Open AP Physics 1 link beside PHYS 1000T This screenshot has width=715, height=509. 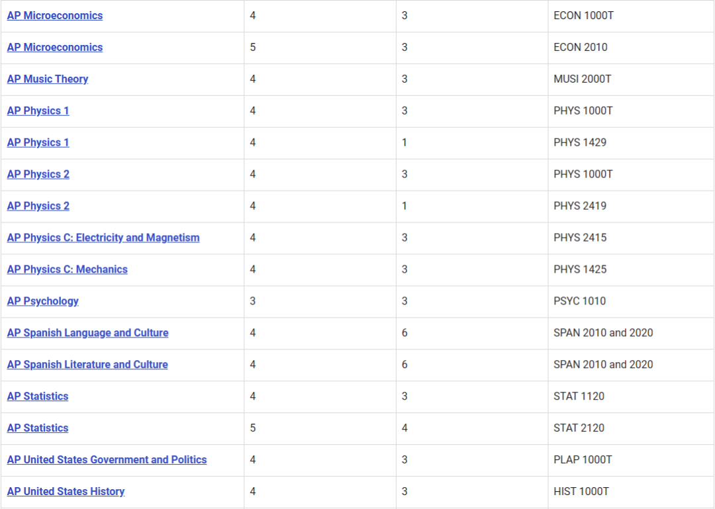point(38,111)
